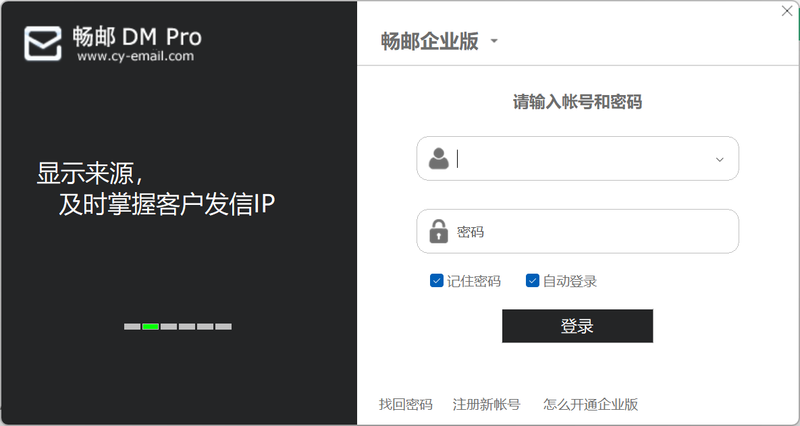Click the user avatar icon in account field
This screenshot has width=800, height=426.
(x=439, y=158)
